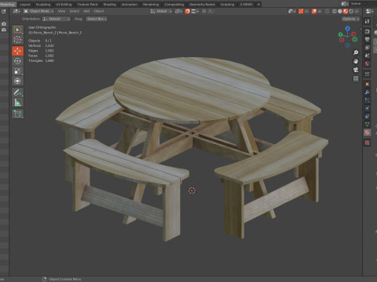377x282 pixels.
Task: Switch orthographic/perspective grid icon
Action: [356, 78]
